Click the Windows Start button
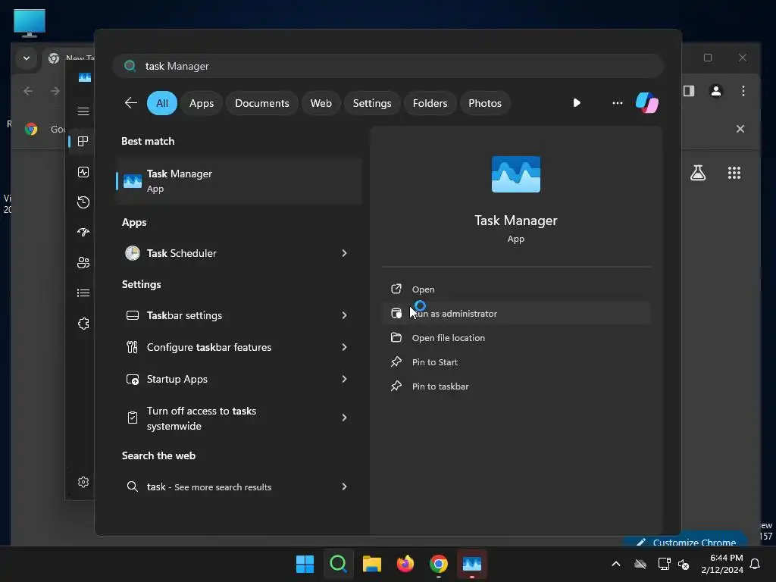 pyautogui.click(x=305, y=564)
